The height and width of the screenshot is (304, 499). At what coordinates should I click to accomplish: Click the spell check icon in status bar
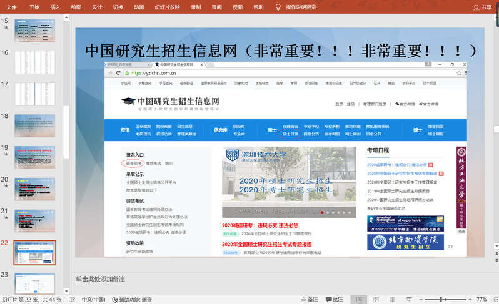click(71, 300)
